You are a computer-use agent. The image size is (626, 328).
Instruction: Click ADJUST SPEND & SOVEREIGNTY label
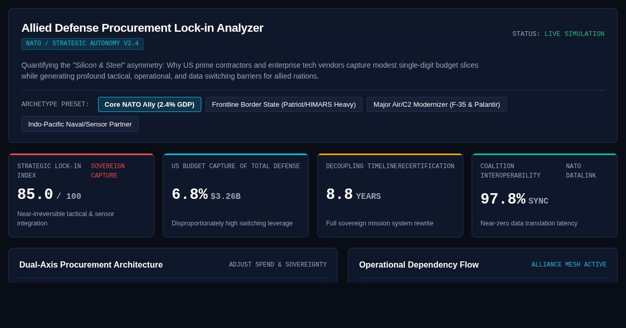tap(278, 265)
